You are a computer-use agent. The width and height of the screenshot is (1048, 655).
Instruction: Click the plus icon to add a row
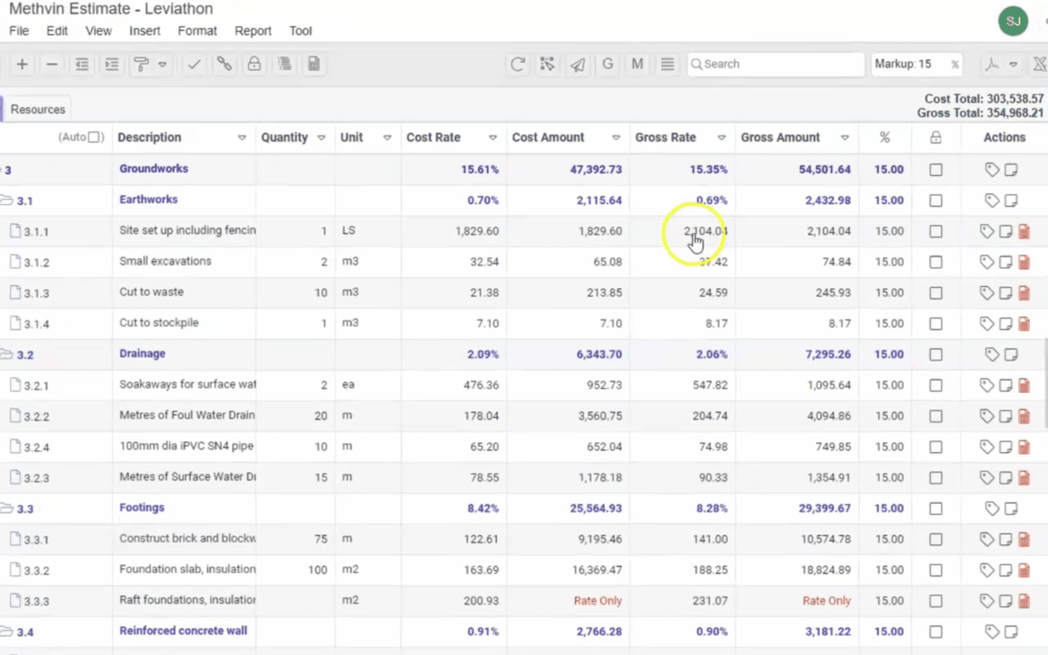pos(22,64)
